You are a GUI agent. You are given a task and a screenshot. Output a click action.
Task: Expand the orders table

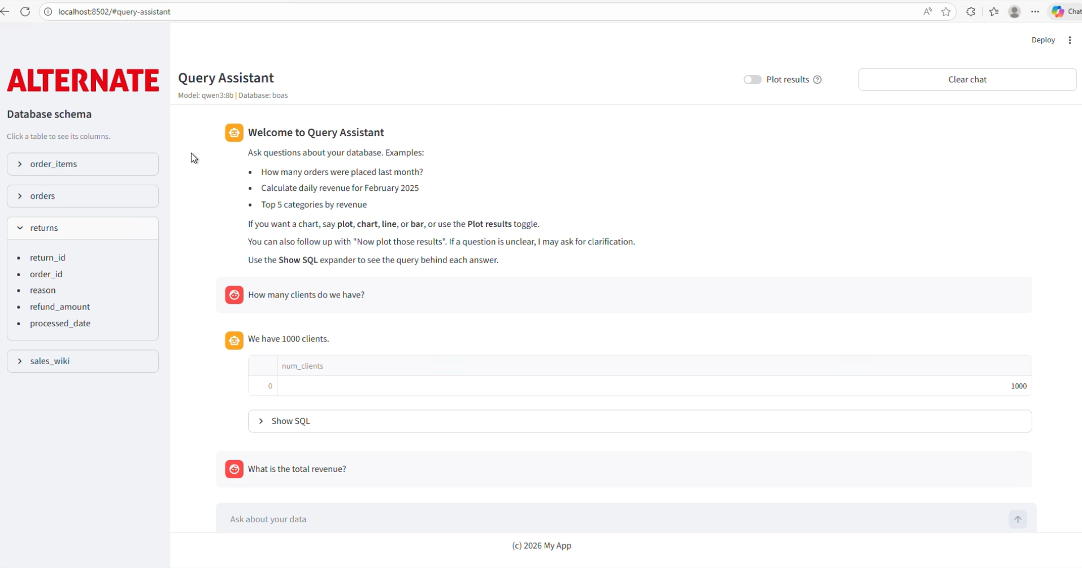click(x=83, y=196)
